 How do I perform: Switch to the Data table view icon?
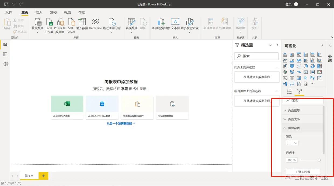coord(5,54)
